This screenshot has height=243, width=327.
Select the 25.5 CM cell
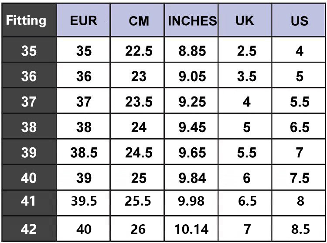coord(139,202)
